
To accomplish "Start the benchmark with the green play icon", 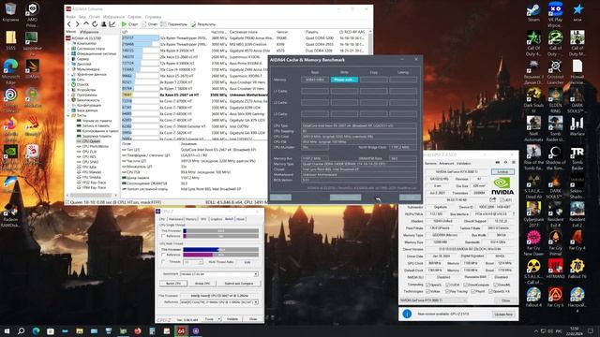I will tap(124, 24).
